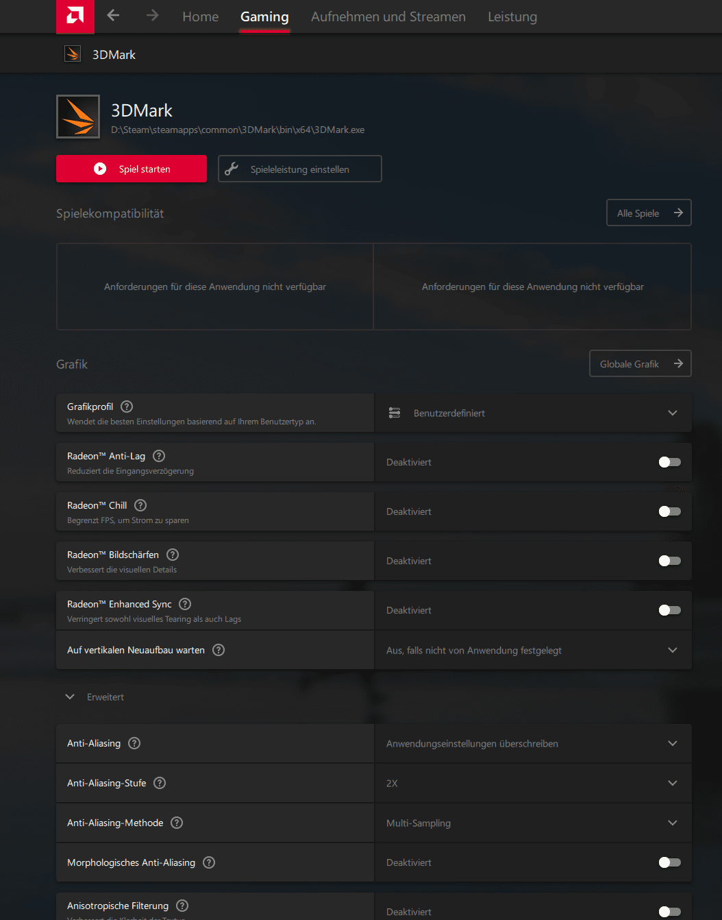Switch to the Home tab
Viewport: 722px width, 920px height.
pyautogui.click(x=201, y=16)
